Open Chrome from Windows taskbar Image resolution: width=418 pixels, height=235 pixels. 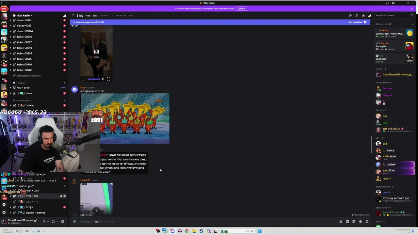click(187, 231)
